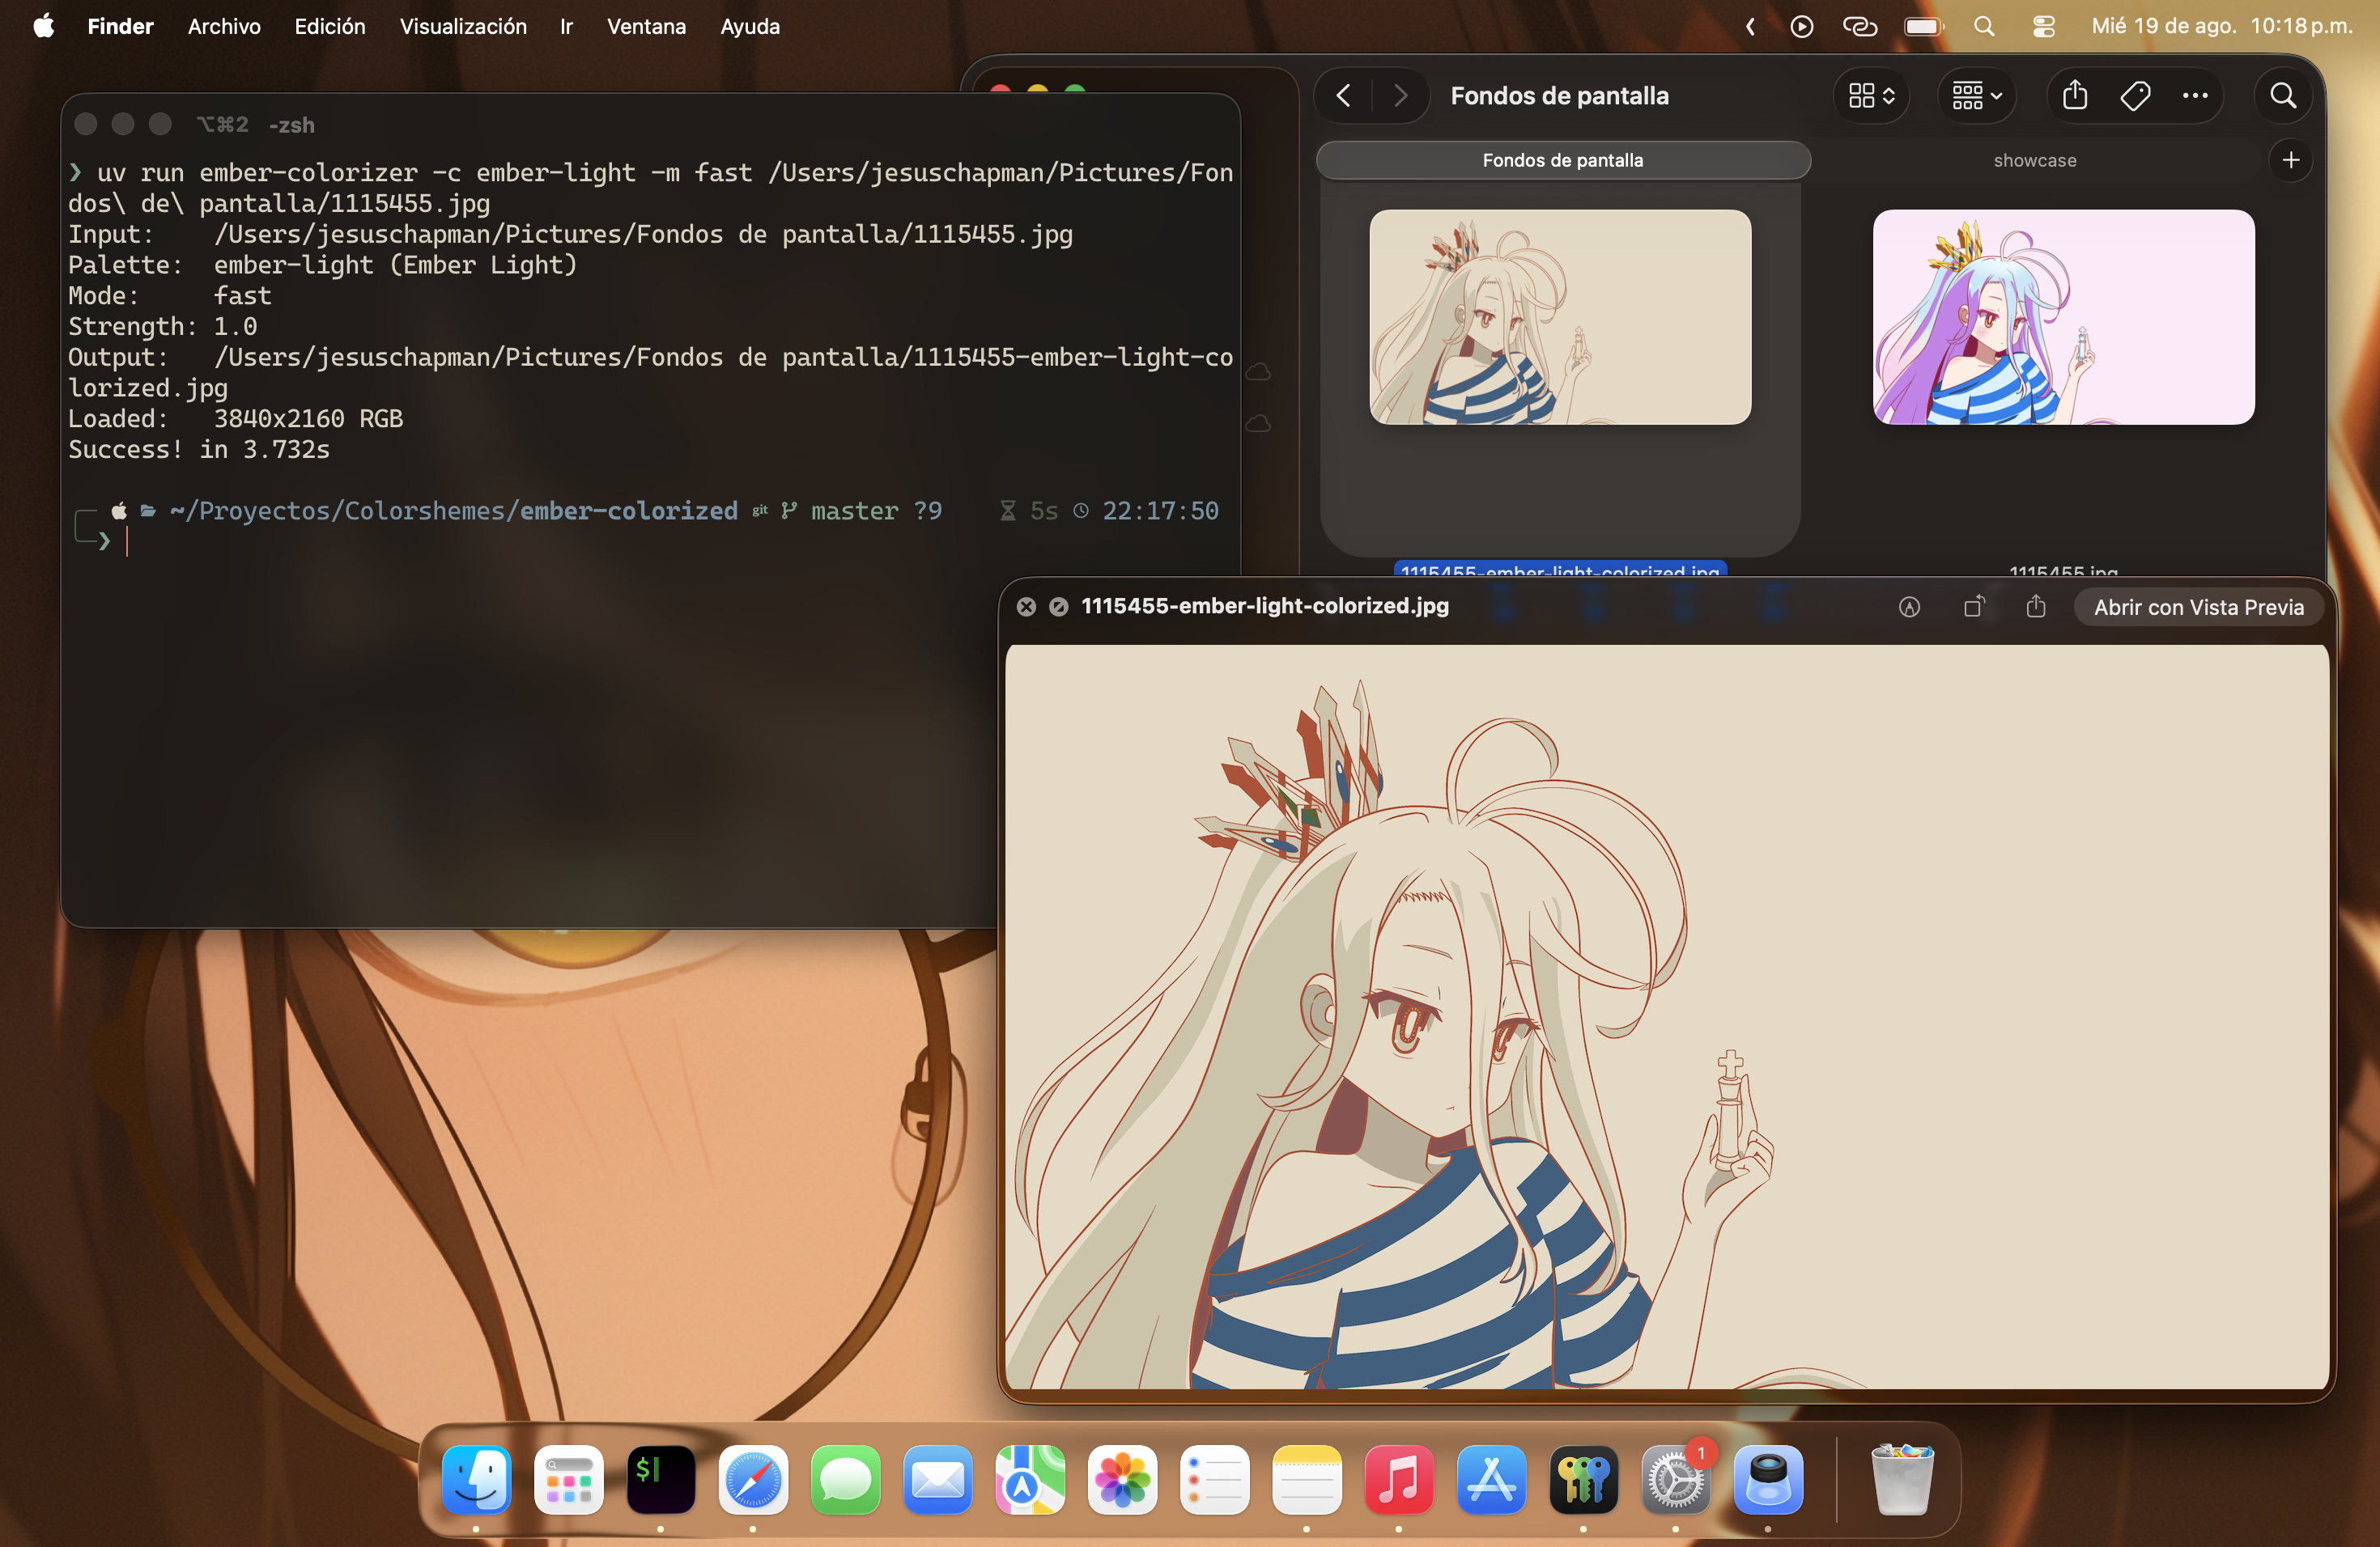Click the linked rings menu bar icon

pos(1859,26)
